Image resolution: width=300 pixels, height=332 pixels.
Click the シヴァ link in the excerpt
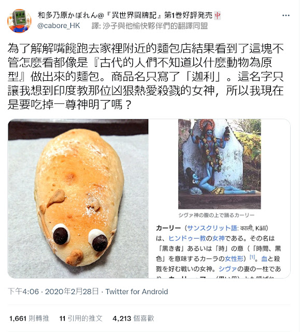pyautogui.click(x=227, y=269)
